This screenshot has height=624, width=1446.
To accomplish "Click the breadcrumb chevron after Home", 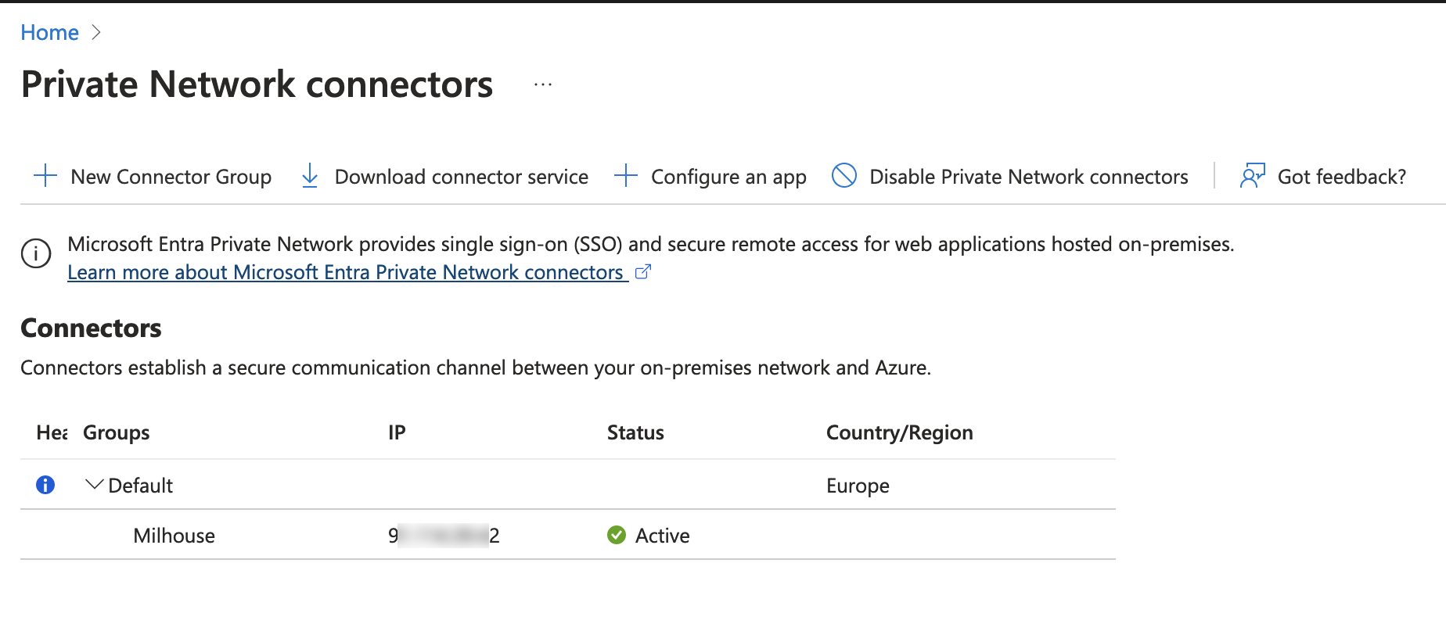I will click(96, 32).
